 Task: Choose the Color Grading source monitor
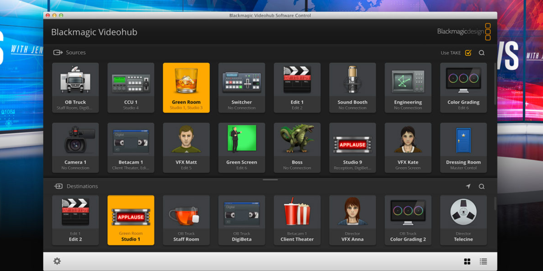point(463,88)
